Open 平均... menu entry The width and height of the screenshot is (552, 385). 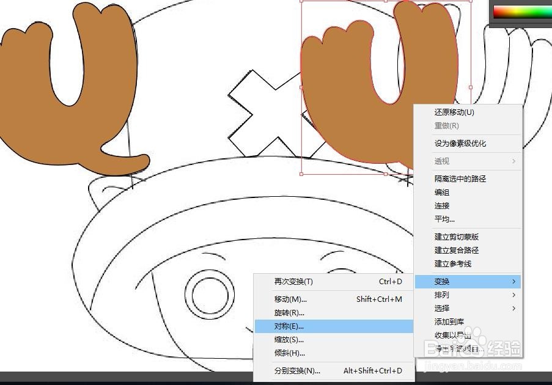tap(468, 219)
